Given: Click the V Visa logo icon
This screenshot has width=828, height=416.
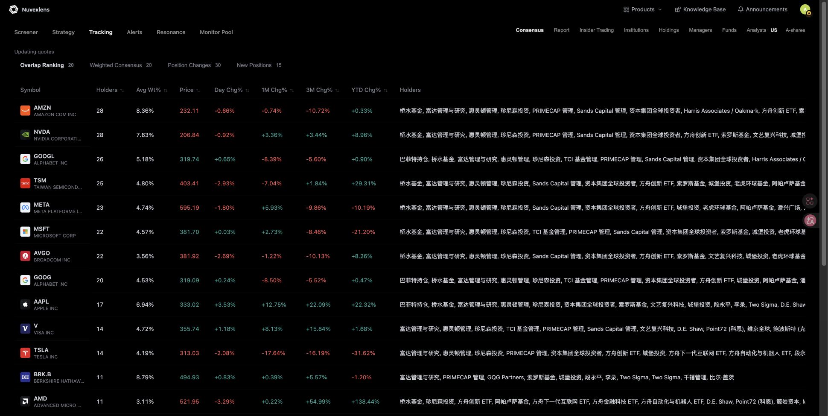Looking at the screenshot, I should 25,329.
